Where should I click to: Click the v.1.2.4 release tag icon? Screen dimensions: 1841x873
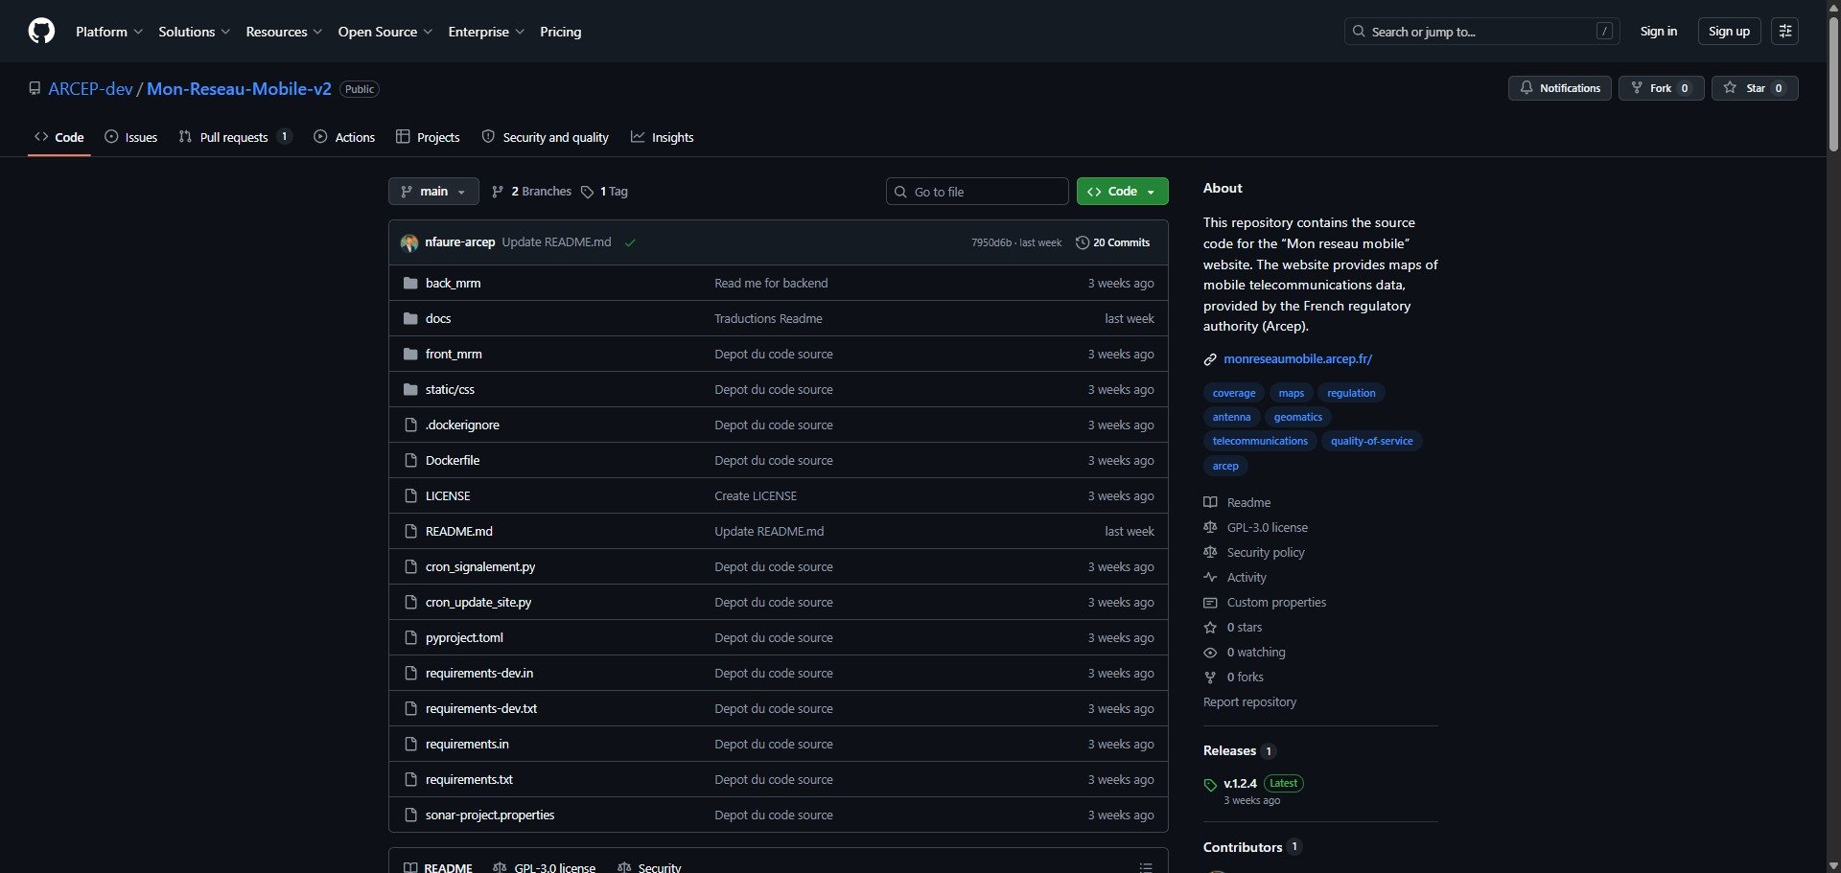coord(1210,785)
